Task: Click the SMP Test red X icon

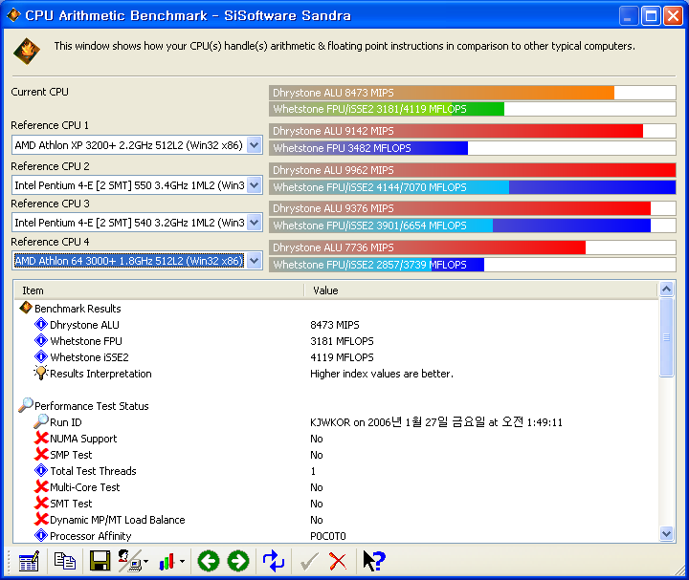Action: coord(41,454)
